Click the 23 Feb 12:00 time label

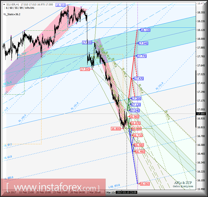click(x=60, y=192)
